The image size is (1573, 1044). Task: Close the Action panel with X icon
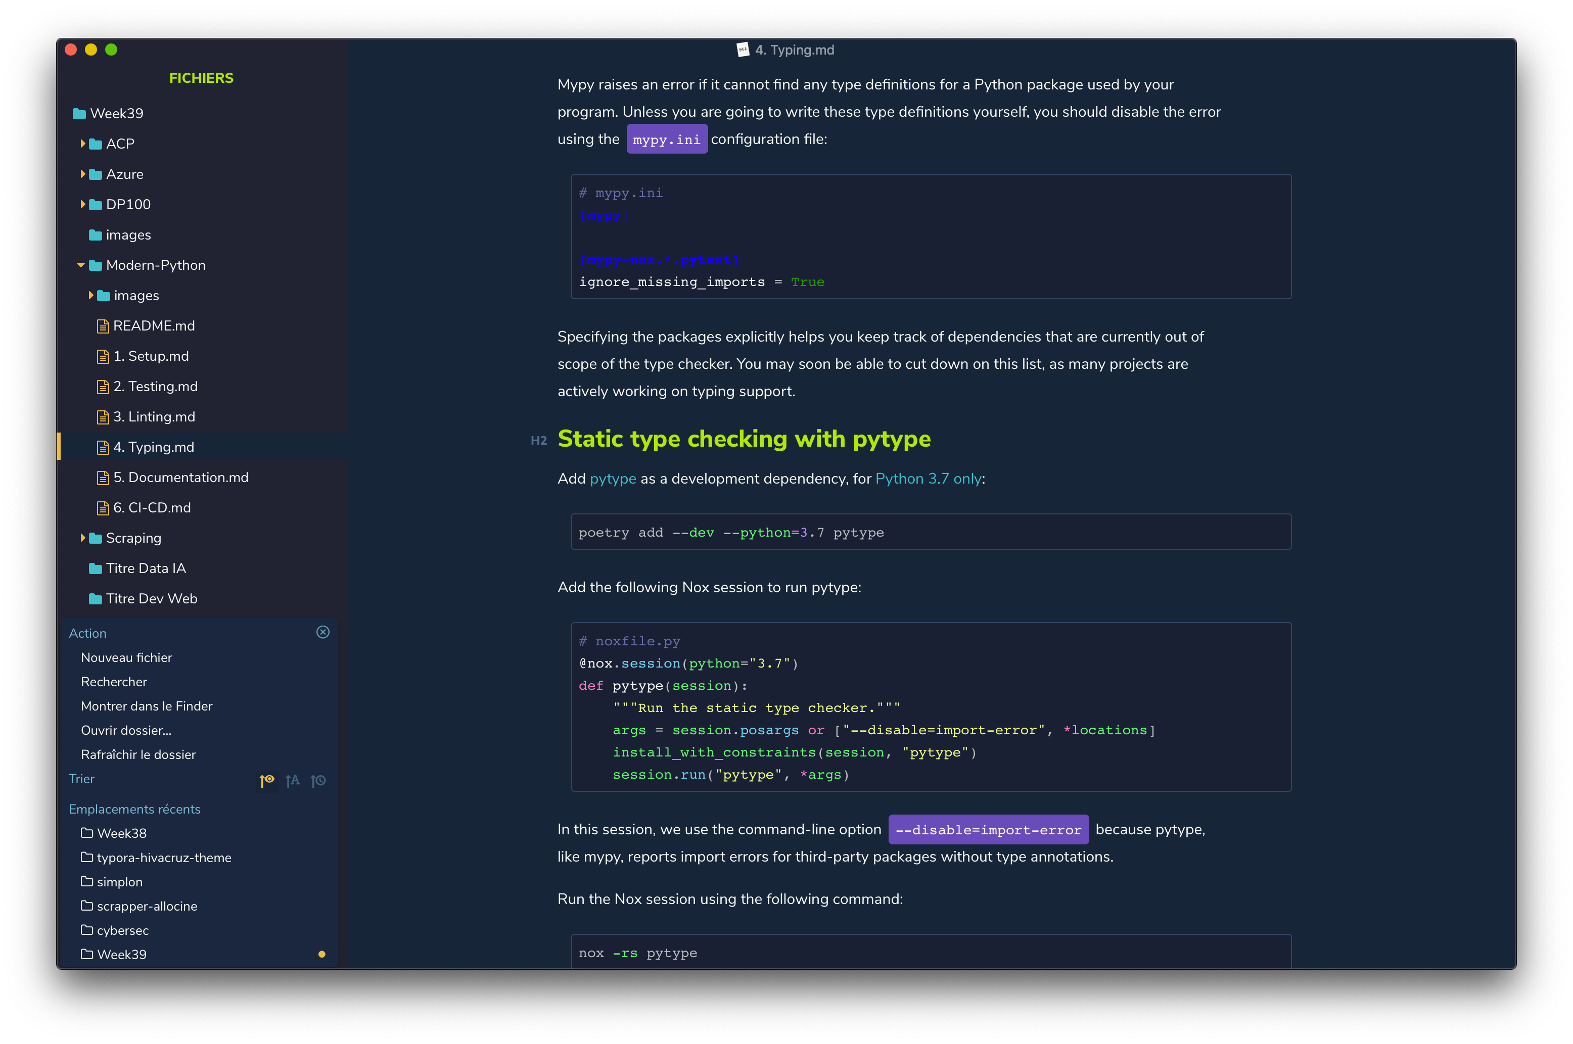click(323, 632)
